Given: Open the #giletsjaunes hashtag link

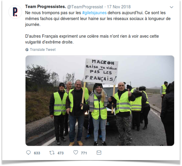Looking at the screenshot, I should [x=94, y=13].
